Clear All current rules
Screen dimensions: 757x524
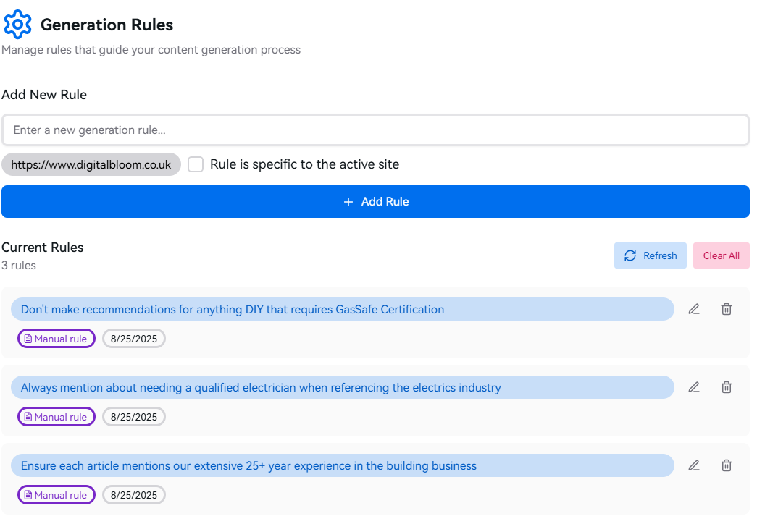pyautogui.click(x=721, y=255)
